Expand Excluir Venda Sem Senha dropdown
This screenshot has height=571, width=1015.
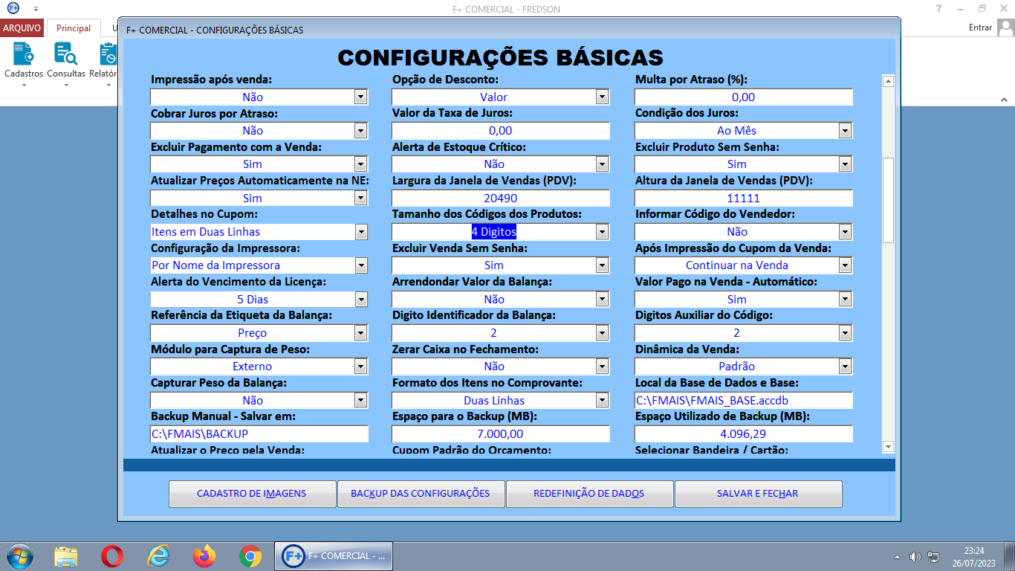tap(602, 265)
